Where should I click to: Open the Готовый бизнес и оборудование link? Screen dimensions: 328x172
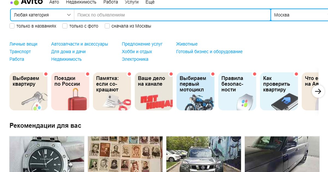tap(209, 52)
